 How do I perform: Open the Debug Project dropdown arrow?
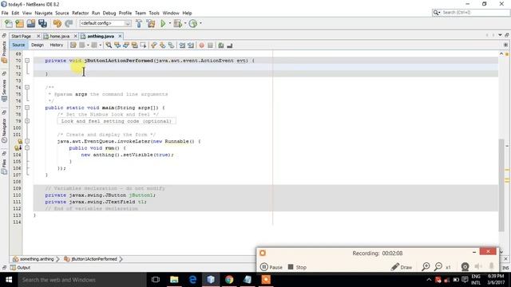[x=185, y=23]
